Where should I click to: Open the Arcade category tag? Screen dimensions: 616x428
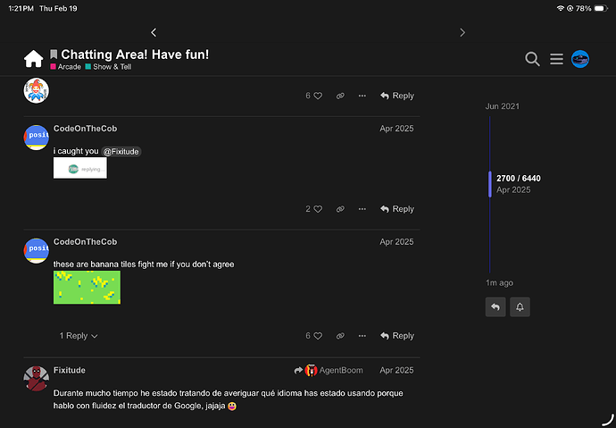tap(65, 67)
